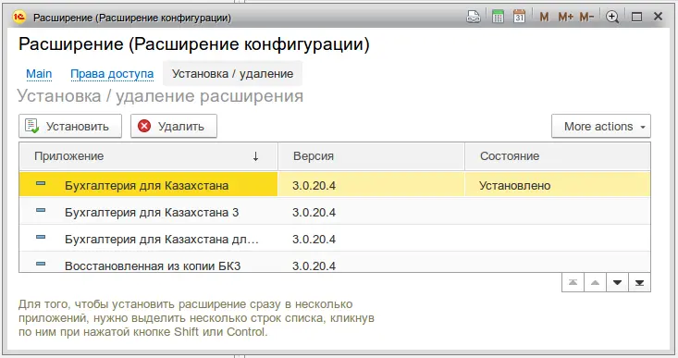Click row icon beside Восстановленная из копии БКЗ
The height and width of the screenshot is (358, 678).
(x=41, y=264)
